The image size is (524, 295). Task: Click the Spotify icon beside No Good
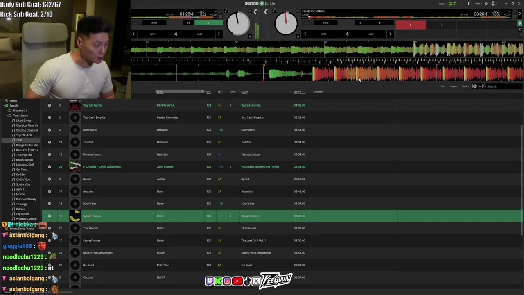[50, 265]
